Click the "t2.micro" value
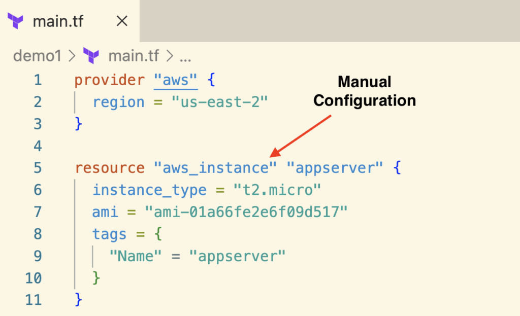The height and width of the screenshot is (316, 520). (x=277, y=190)
